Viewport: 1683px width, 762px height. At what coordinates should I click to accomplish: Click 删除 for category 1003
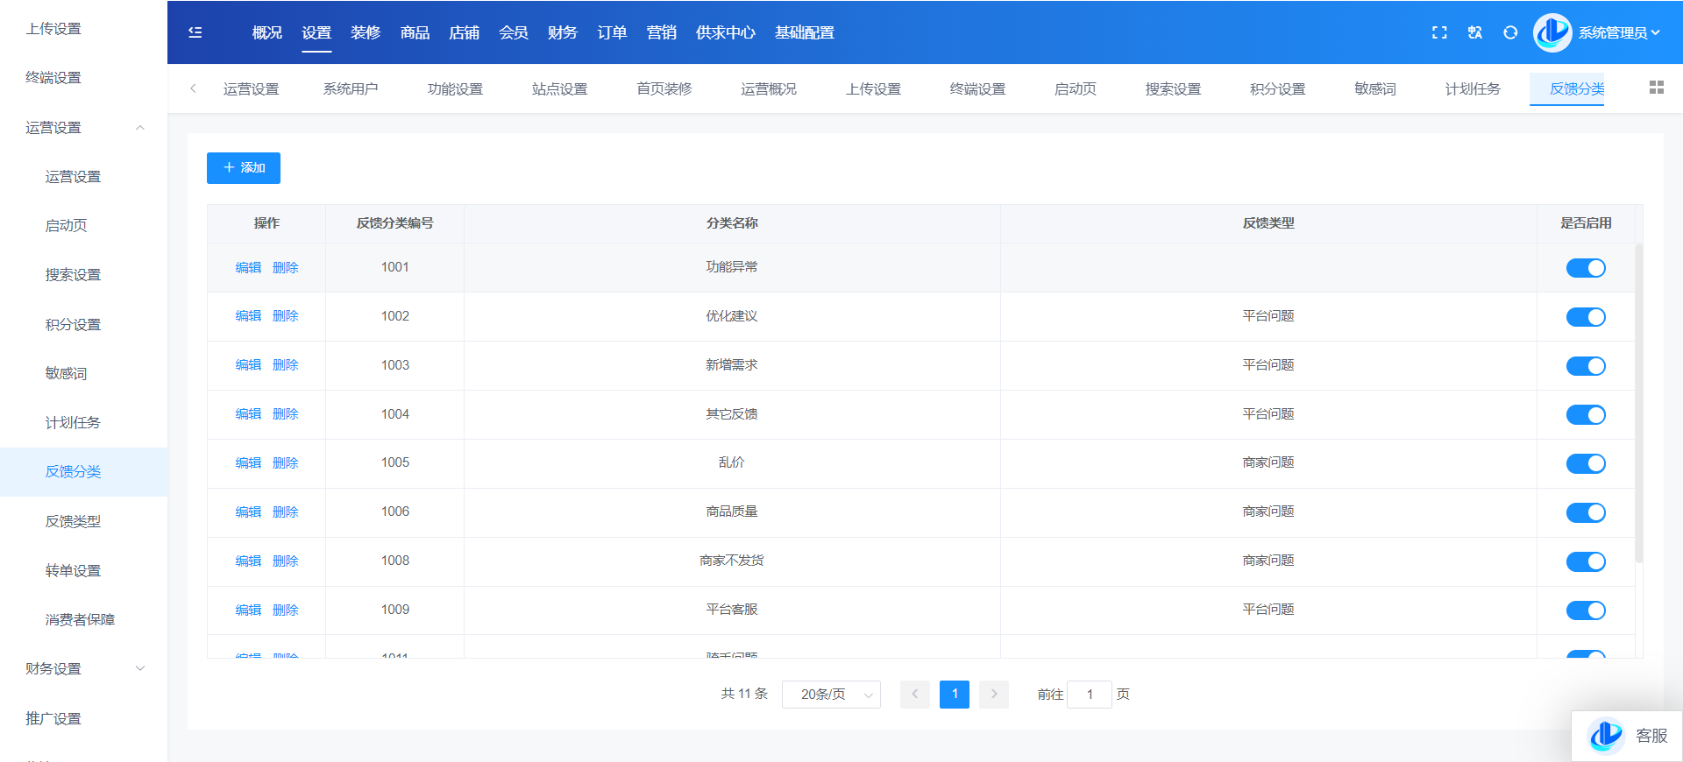tap(285, 365)
